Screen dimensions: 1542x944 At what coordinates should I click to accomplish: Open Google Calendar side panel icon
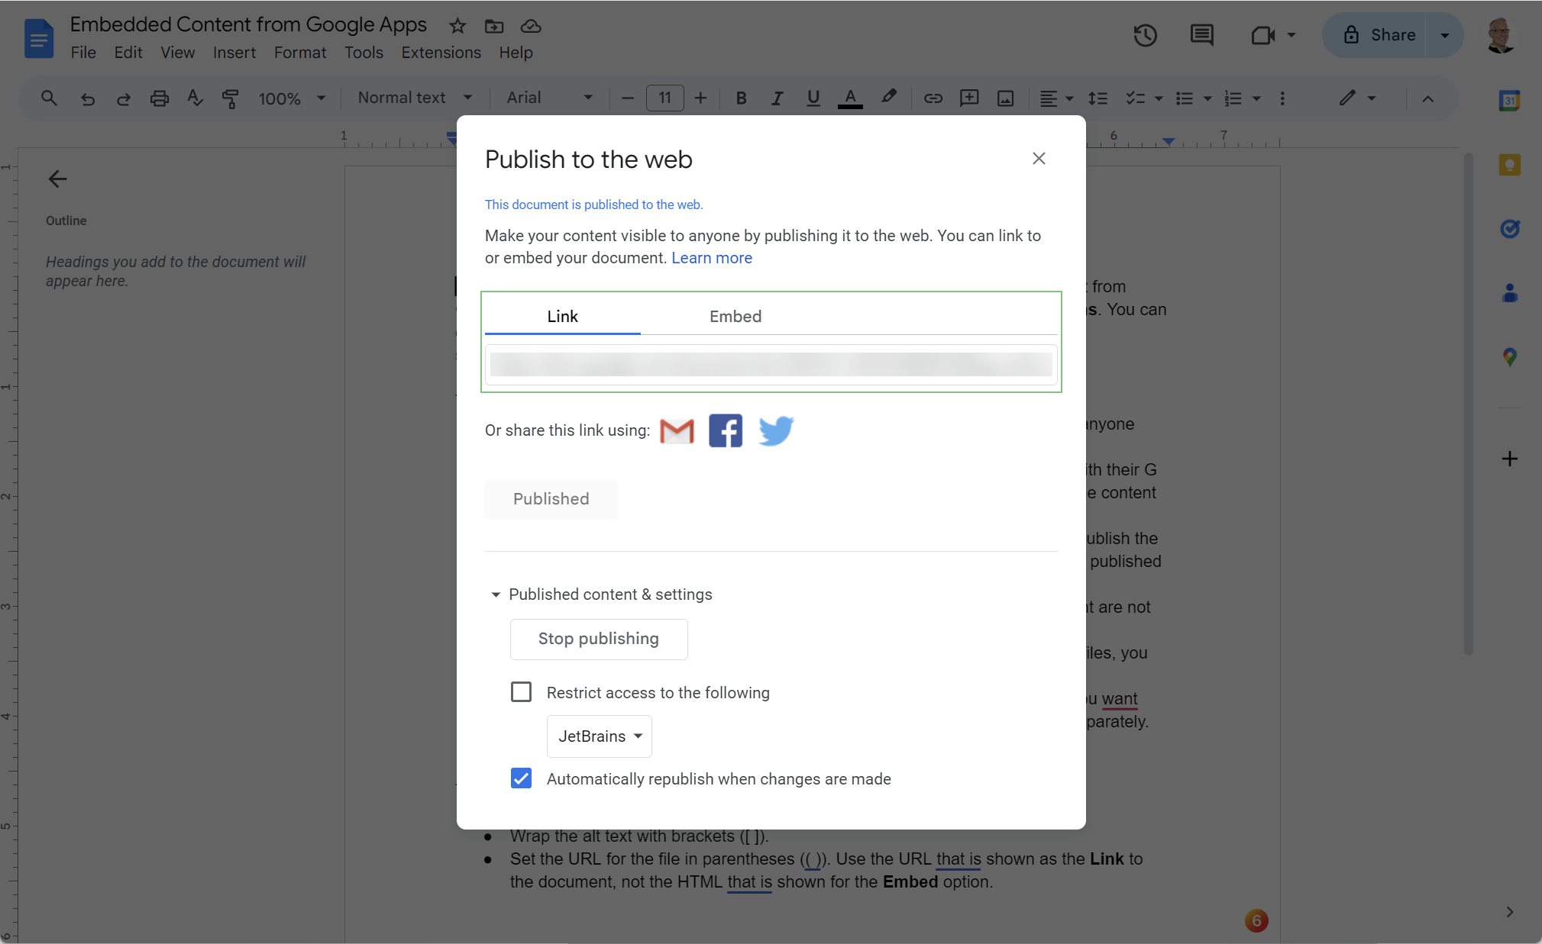click(x=1509, y=101)
